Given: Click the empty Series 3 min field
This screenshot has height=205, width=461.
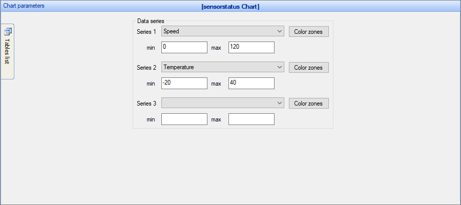Looking at the screenshot, I should pos(184,119).
